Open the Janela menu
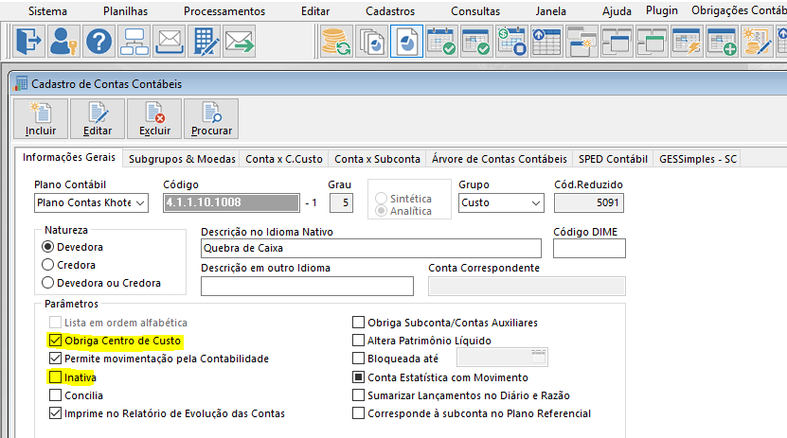The width and height of the screenshot is (787, 438). 550,11
